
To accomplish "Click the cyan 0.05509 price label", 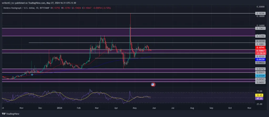I will point(260,76).
